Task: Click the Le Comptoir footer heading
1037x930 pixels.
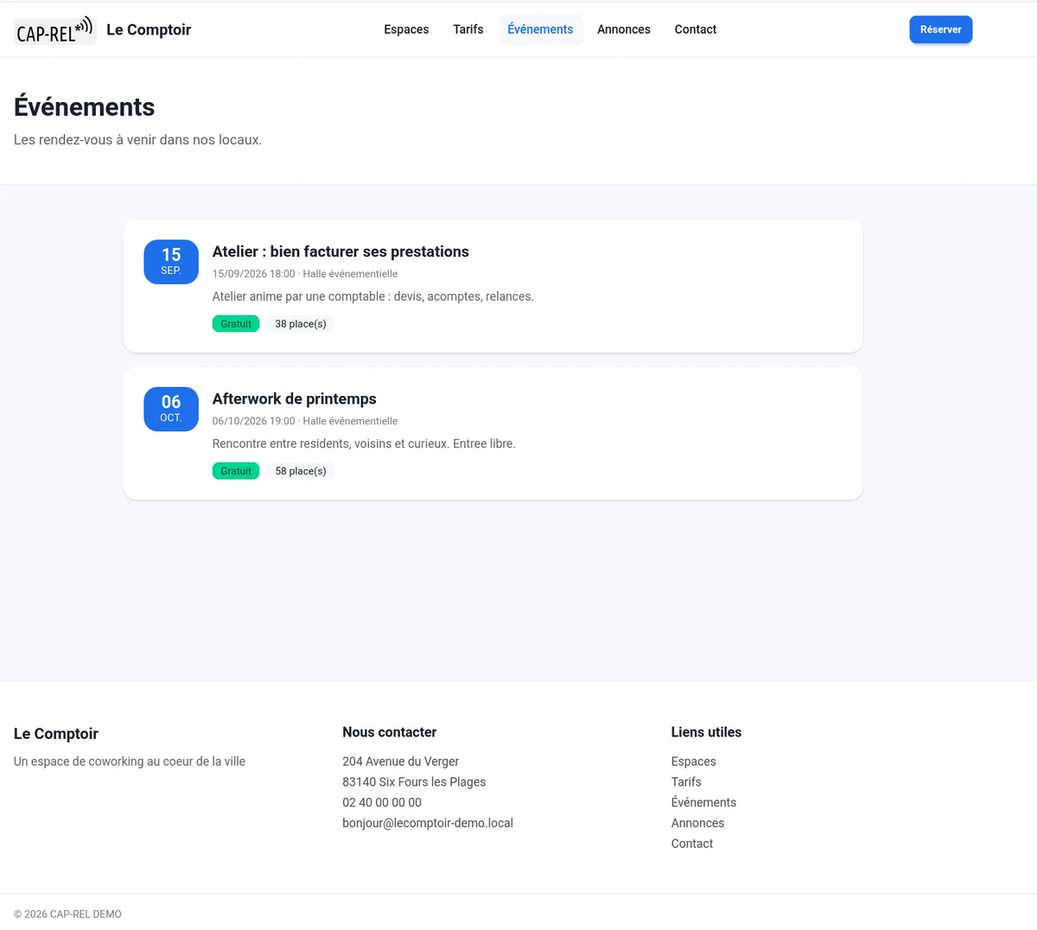Action: (56, 734)
